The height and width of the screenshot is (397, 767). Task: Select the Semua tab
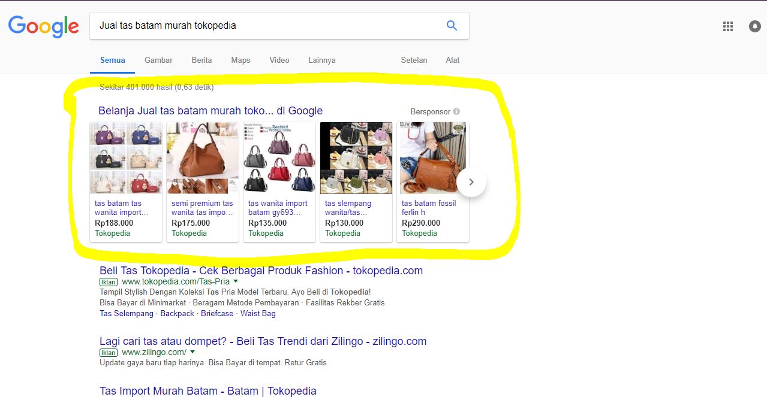tap(113, 60)
